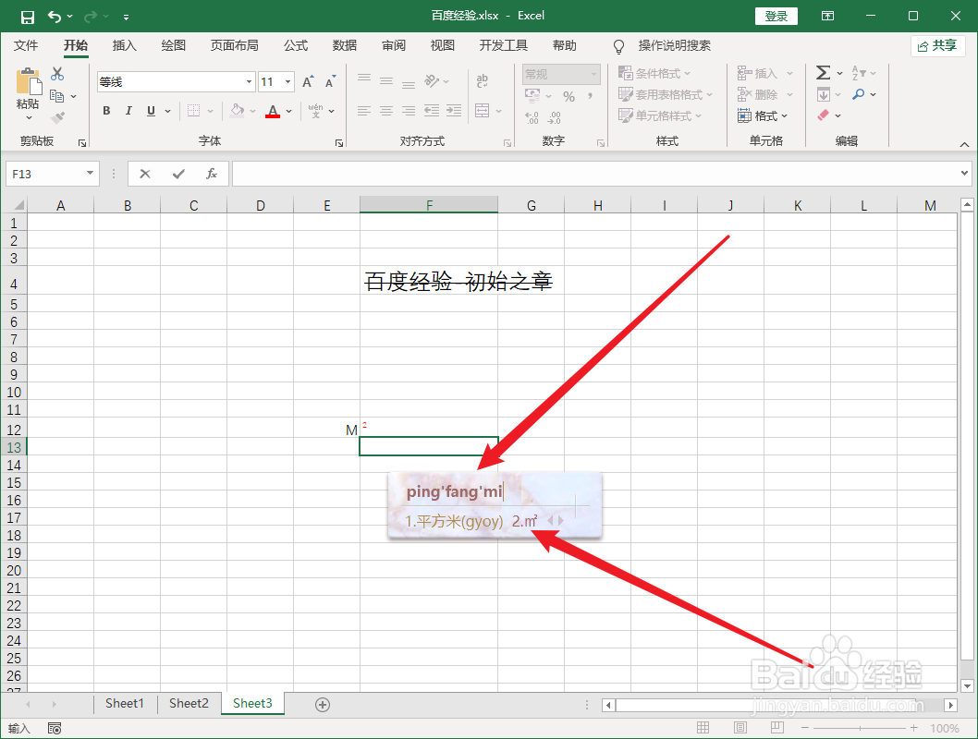Viewport: 978px width, 739px height.
Task: Increase the font size
Action: [308, 81]
